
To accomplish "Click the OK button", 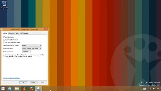I will (x=23, y=83).
